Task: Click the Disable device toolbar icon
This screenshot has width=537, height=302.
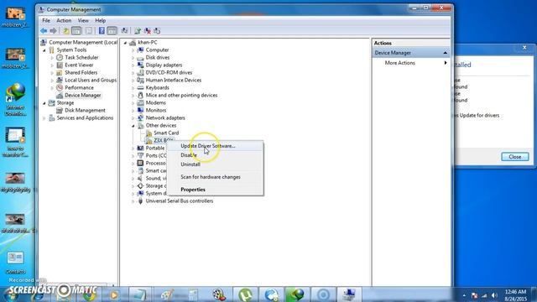Action: point(157,31)
